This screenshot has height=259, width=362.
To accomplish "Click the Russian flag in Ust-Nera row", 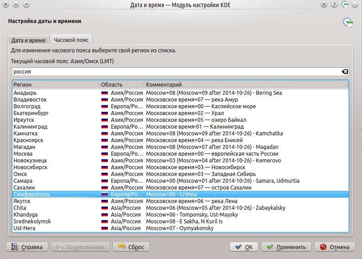I will point(105,228).
